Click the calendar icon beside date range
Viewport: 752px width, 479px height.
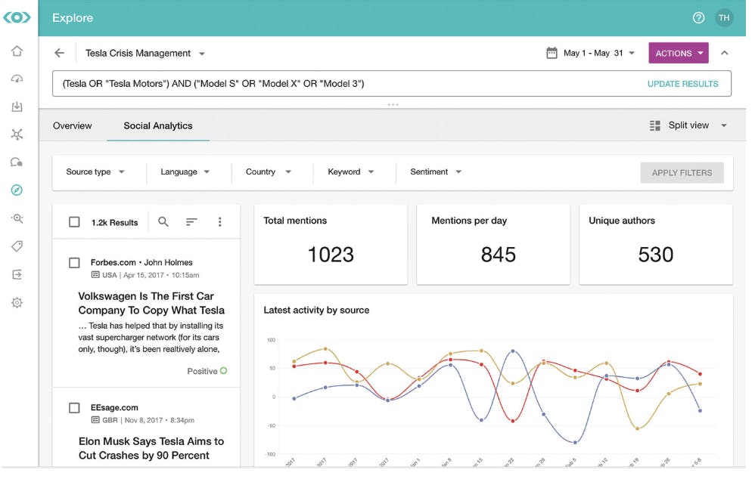click(x=552, y=53)
